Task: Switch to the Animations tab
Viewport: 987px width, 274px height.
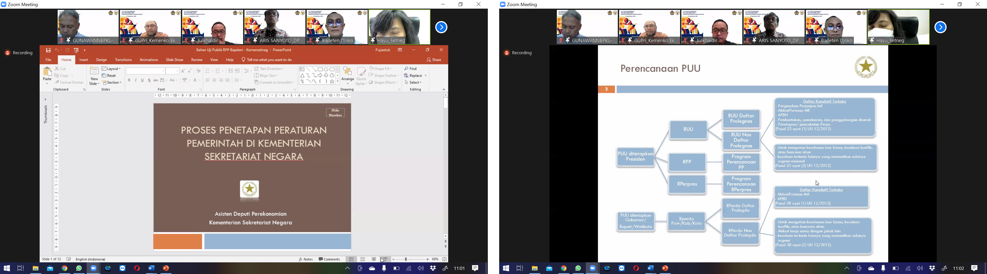Action: pyautogui.click(x=149, y=60)
